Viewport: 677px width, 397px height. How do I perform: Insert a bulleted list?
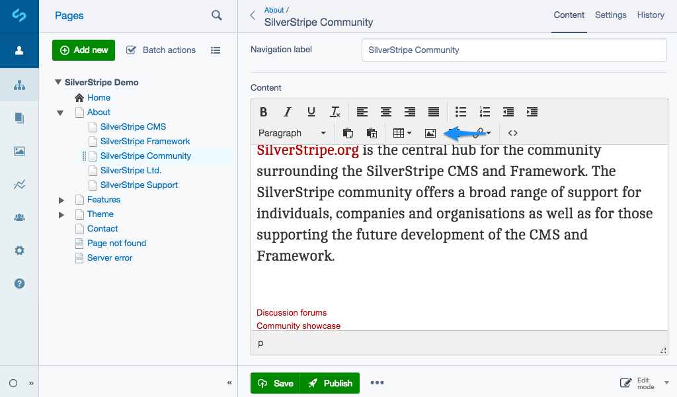point(461,112)
